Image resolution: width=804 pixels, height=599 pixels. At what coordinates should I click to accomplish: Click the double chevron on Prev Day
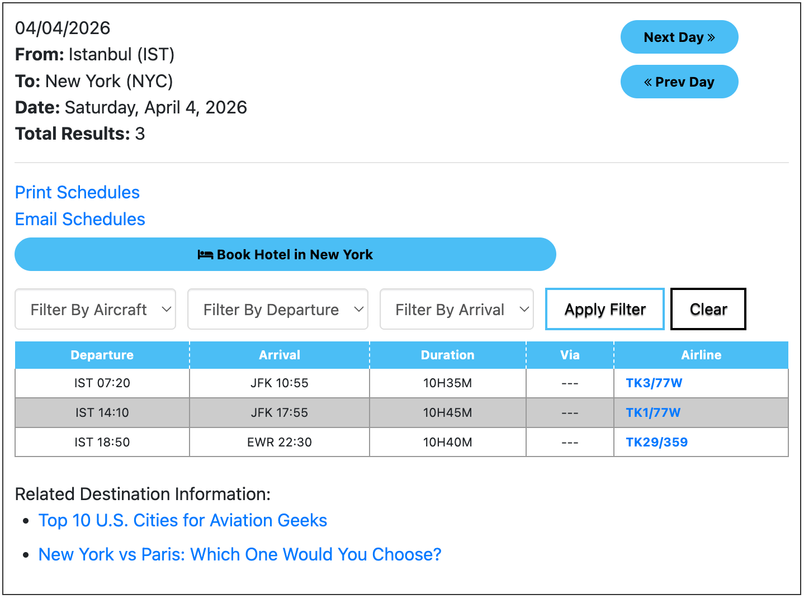coord(648,82)
